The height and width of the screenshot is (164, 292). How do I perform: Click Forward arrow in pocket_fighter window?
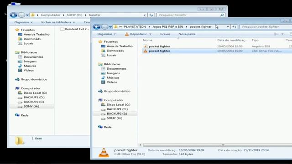click(x=104, y=27)
